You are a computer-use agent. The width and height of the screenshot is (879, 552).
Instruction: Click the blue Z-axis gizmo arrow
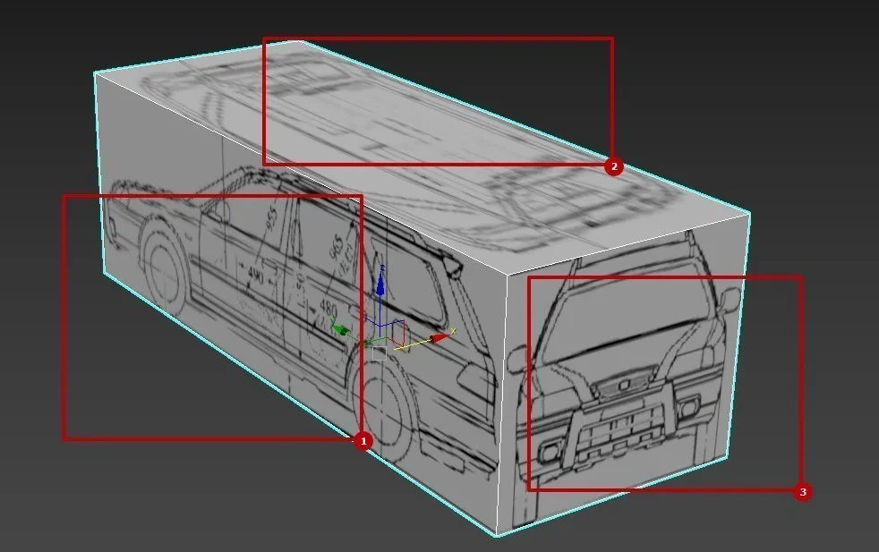[380, 284]
